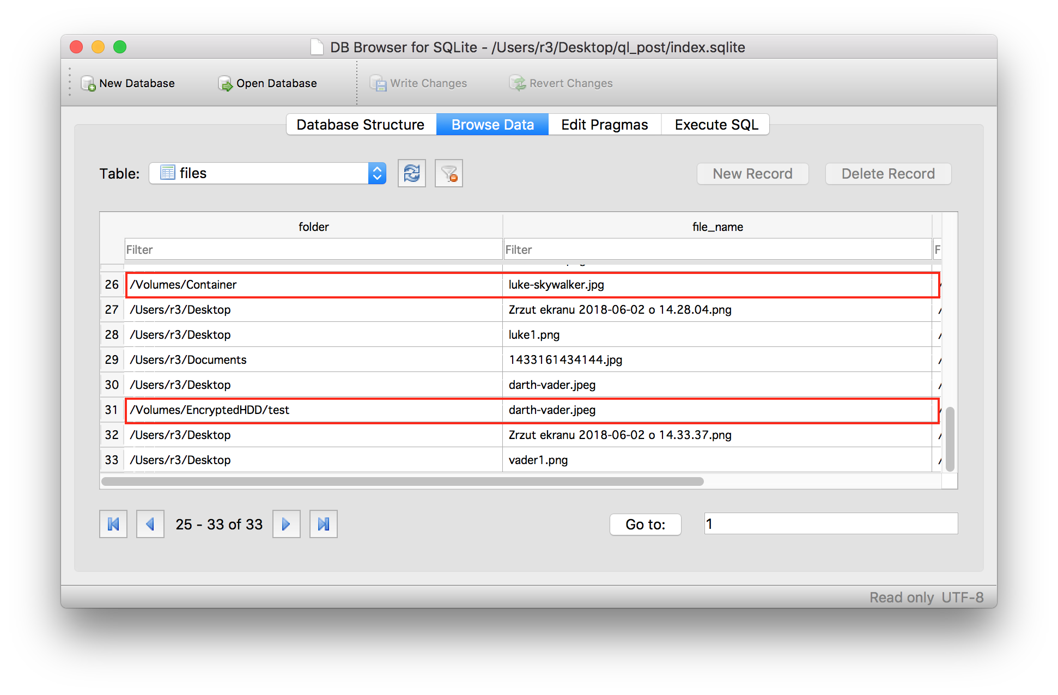This screenshot has width=1058, height=695.
Task: Click the New Record button
Action: point(753,174)
